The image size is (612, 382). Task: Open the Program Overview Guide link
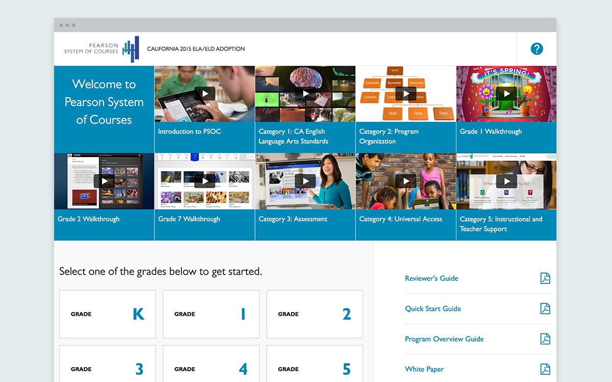(x=444, y=339)
